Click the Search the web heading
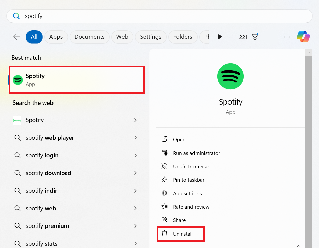Image resolution: width=319 pixels, height=248 pixels. [33, 103]
